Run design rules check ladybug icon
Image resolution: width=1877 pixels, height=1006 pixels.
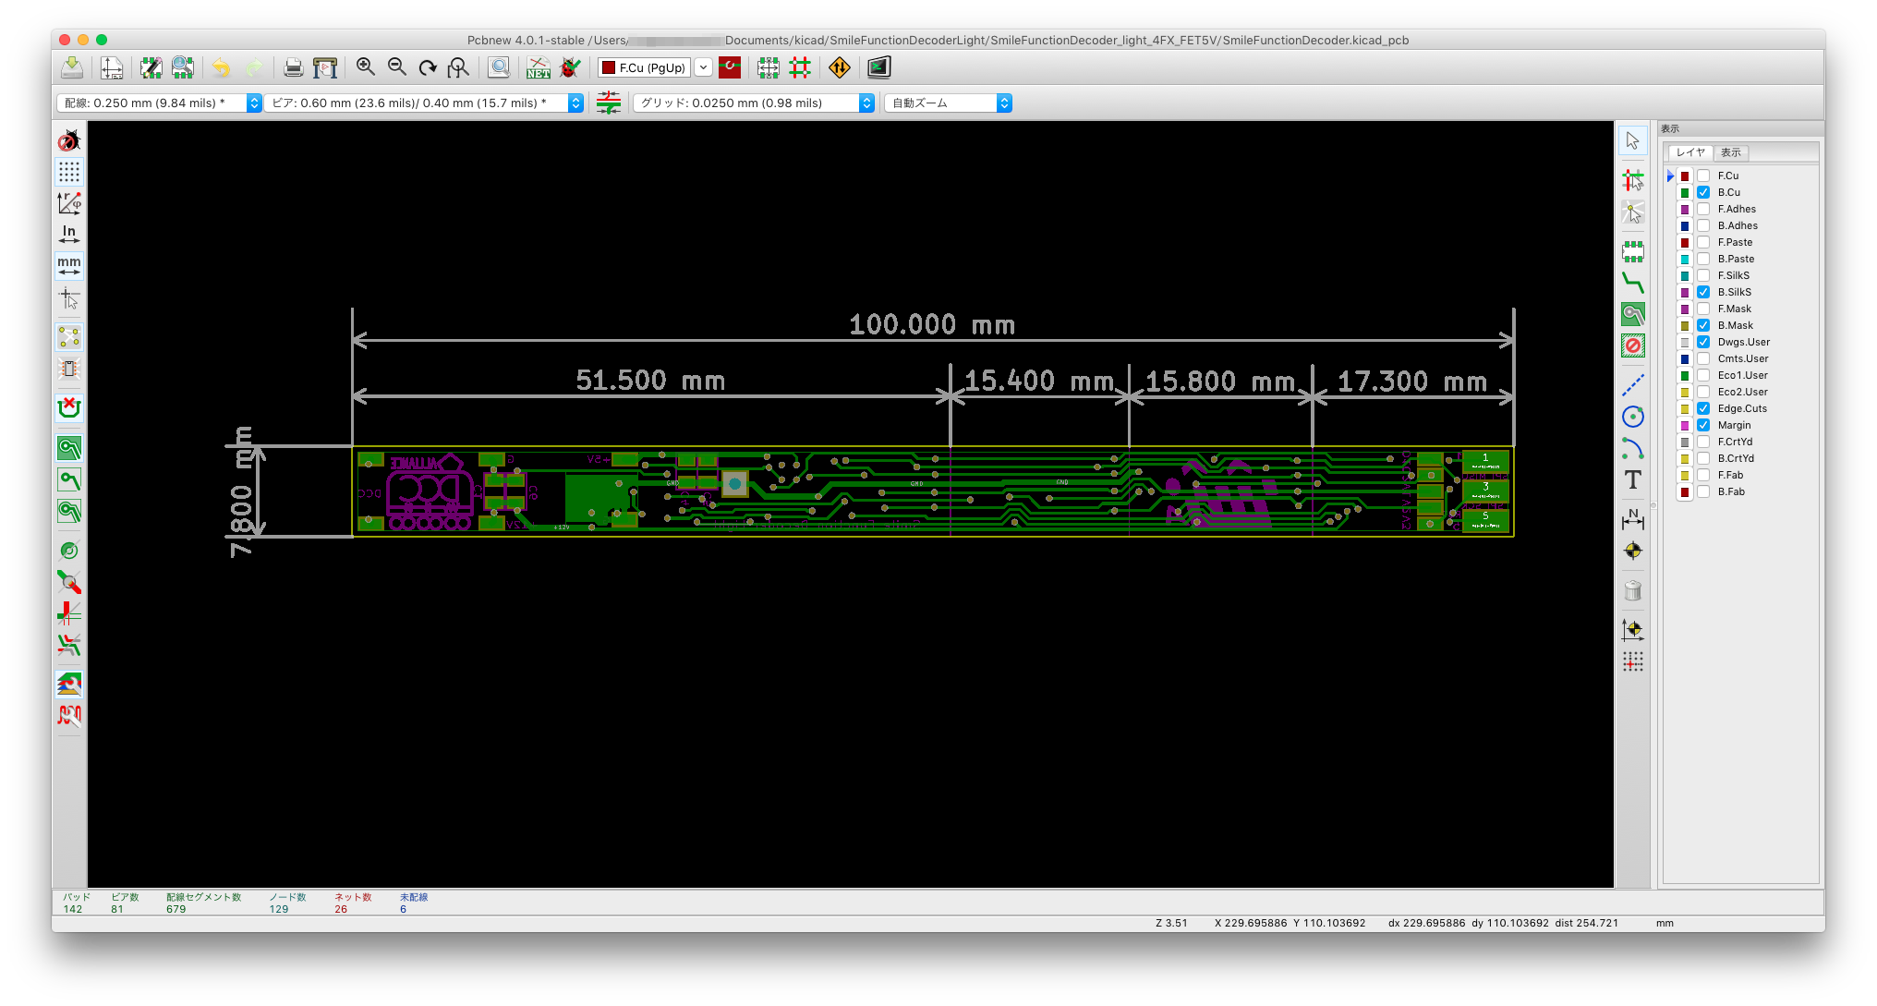pos(570,67)
